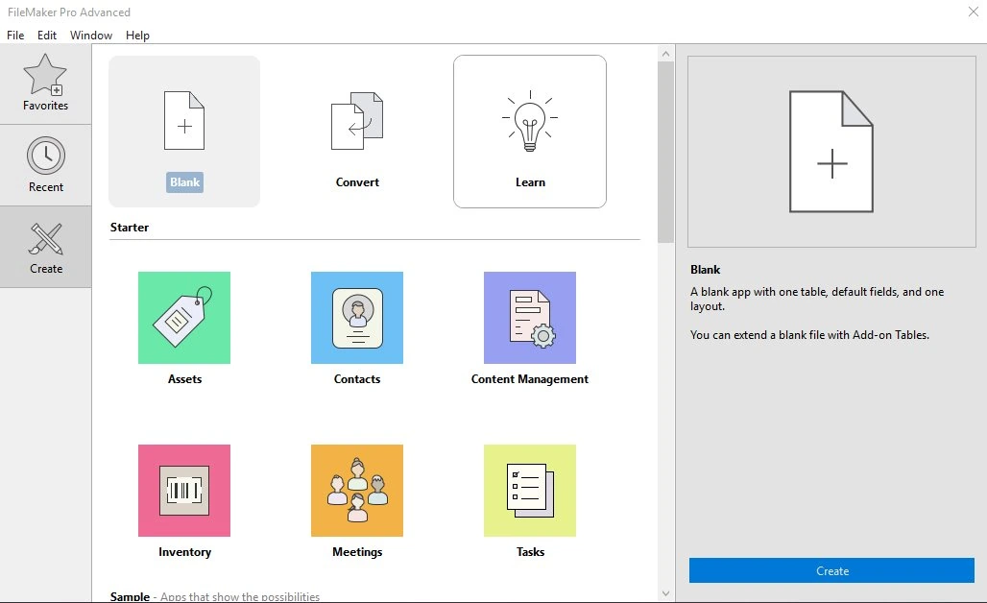Click the Add-on Tables description sentence

(809, 335)
